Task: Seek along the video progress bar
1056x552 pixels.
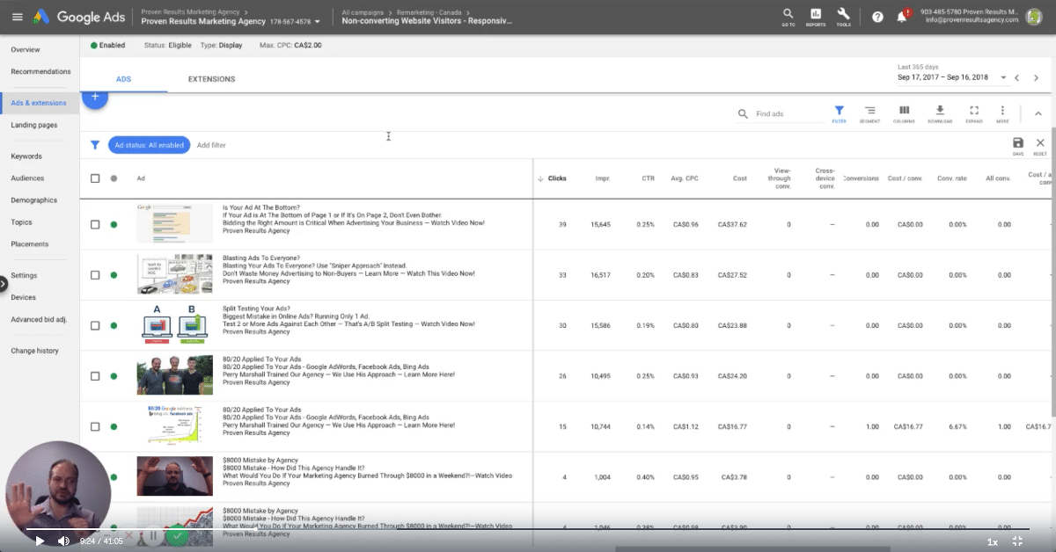Action: tap(528, 530)
